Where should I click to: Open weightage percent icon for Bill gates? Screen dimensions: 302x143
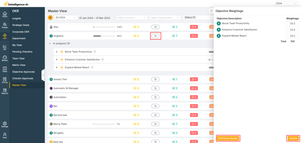coord(155,133)
